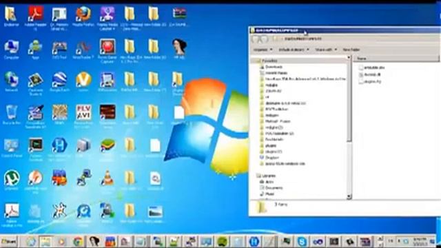This screenshot has height=248, width=441.
Task: Open the Share with dropdown in Explorer
Action: [x=326, y=50]
